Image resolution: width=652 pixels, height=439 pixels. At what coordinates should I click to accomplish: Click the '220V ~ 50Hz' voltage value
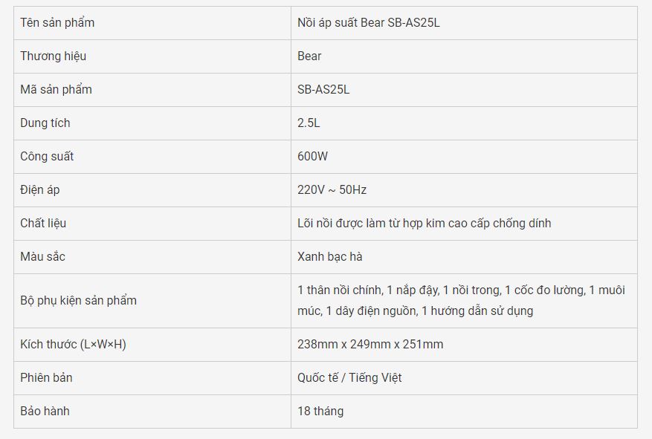[x=332, y=190]
